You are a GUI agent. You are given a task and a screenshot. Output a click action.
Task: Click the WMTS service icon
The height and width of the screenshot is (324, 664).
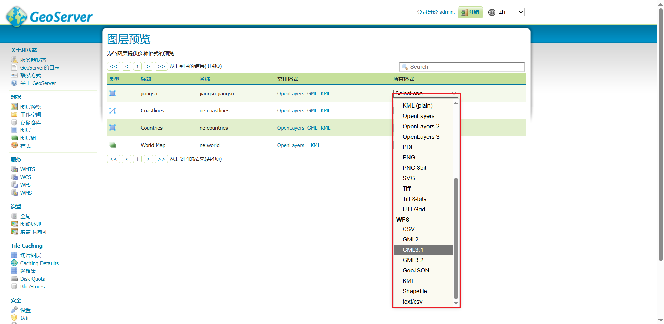pos(14,169)
